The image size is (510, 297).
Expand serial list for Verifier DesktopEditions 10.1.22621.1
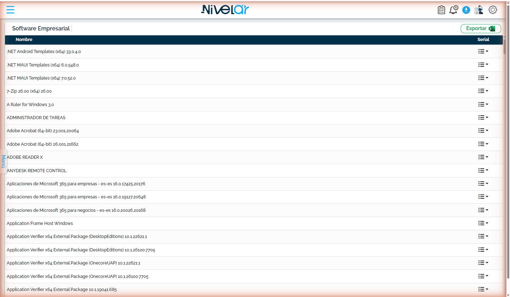pos(483,236)
